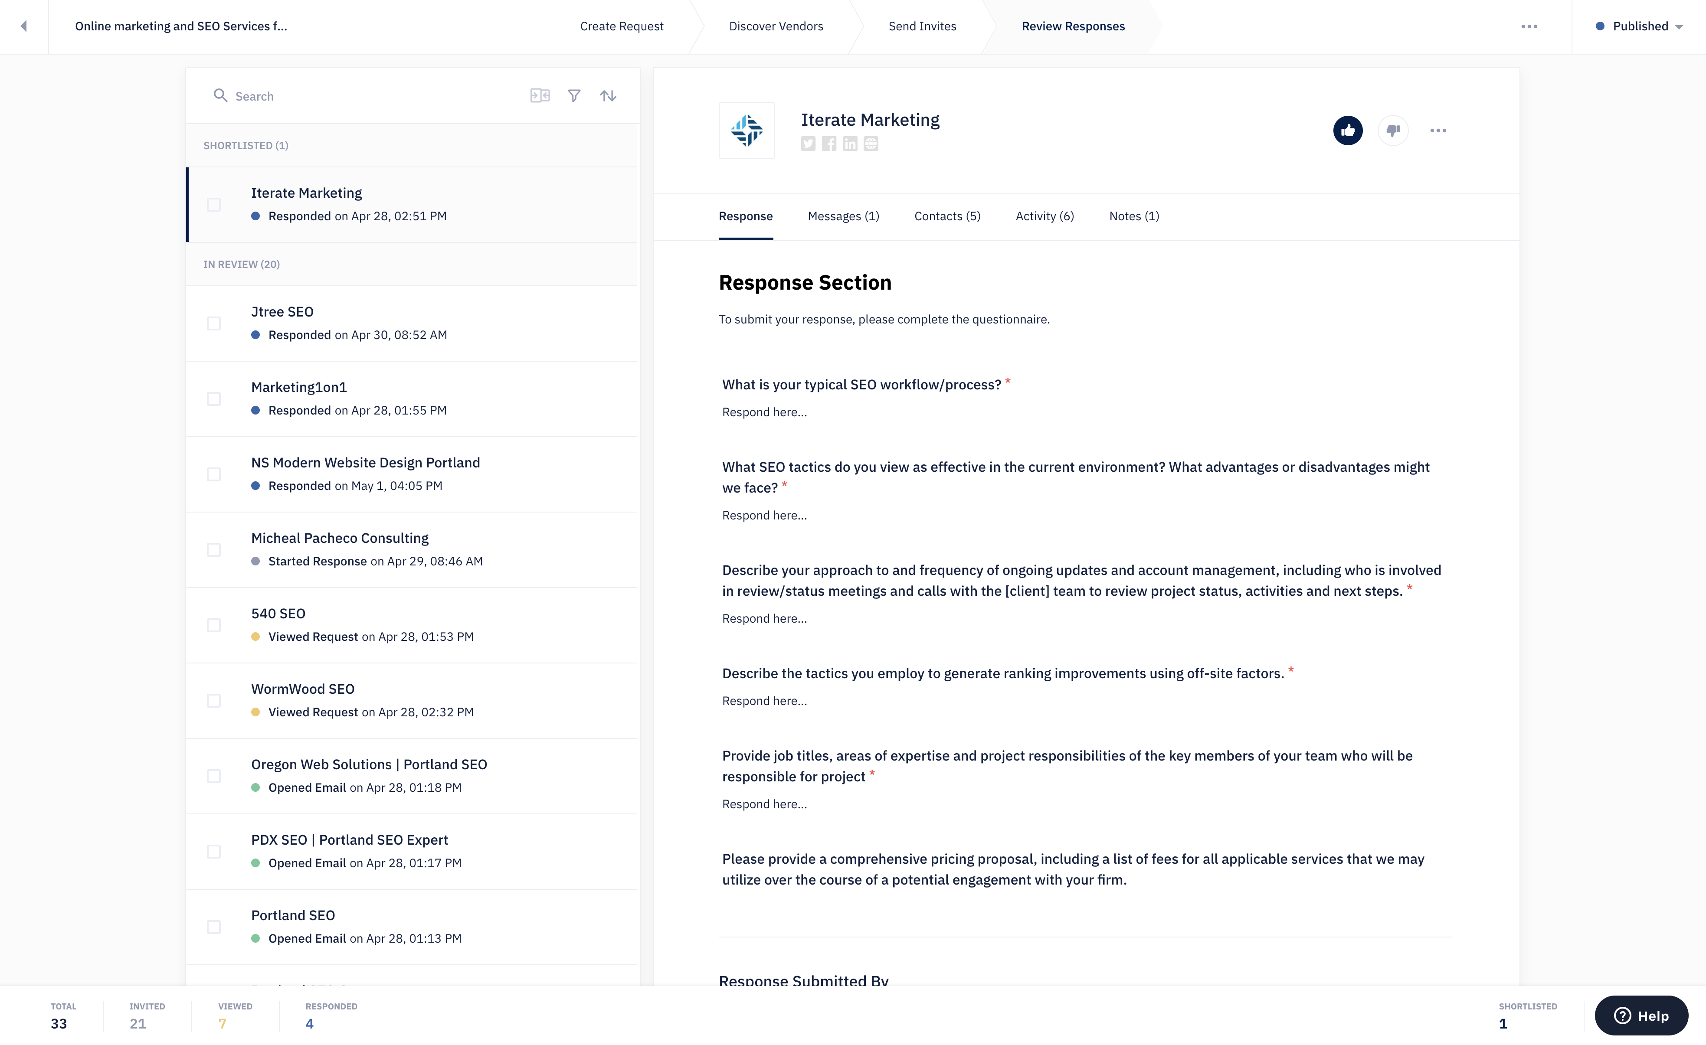Image resolution: width=1706 pixels, height=1045 pixels.
Task: Open Iterate Marketing's Facebook icon
Action: [829, 143]
